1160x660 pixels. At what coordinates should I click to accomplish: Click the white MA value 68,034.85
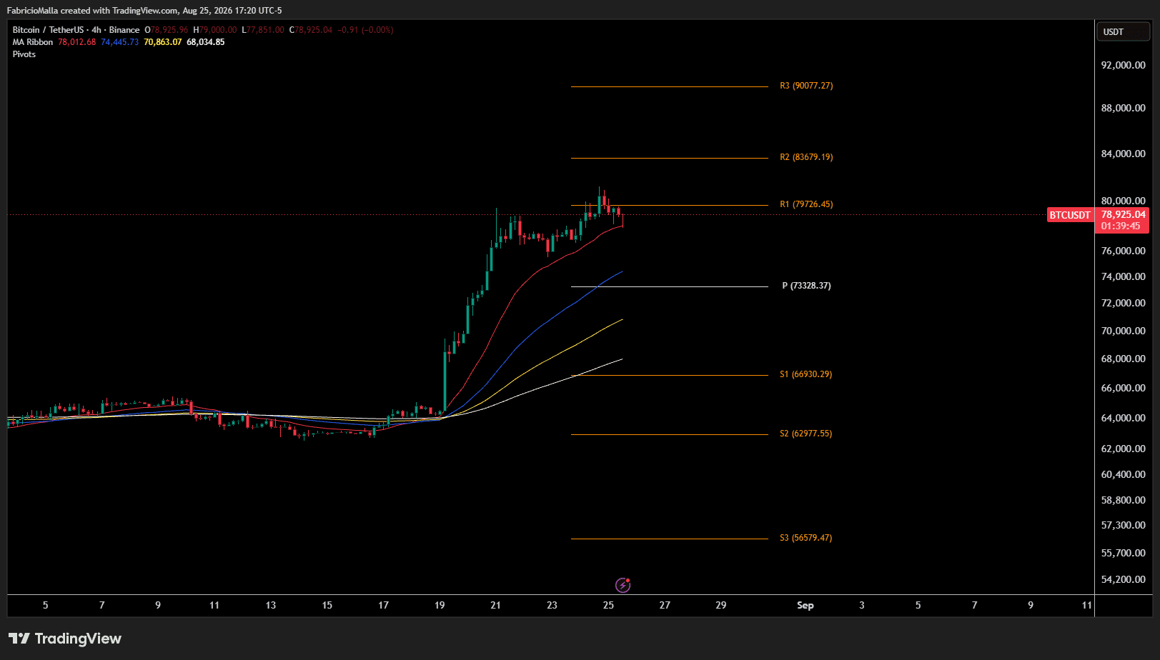(x=206, y=42)
